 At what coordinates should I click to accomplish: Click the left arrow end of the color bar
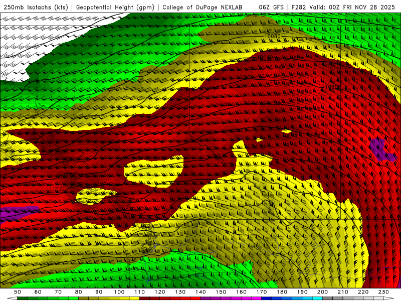[12, 298]
